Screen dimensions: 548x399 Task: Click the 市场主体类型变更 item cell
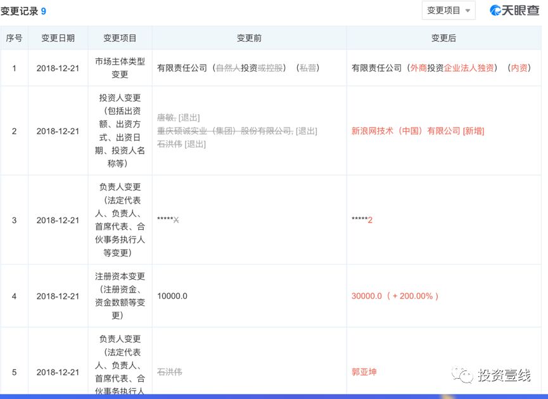(x=120, y=68)
